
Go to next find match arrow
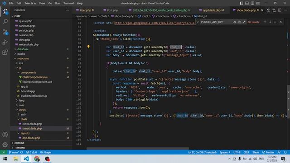pyautogui.click(x=270, y=22)
